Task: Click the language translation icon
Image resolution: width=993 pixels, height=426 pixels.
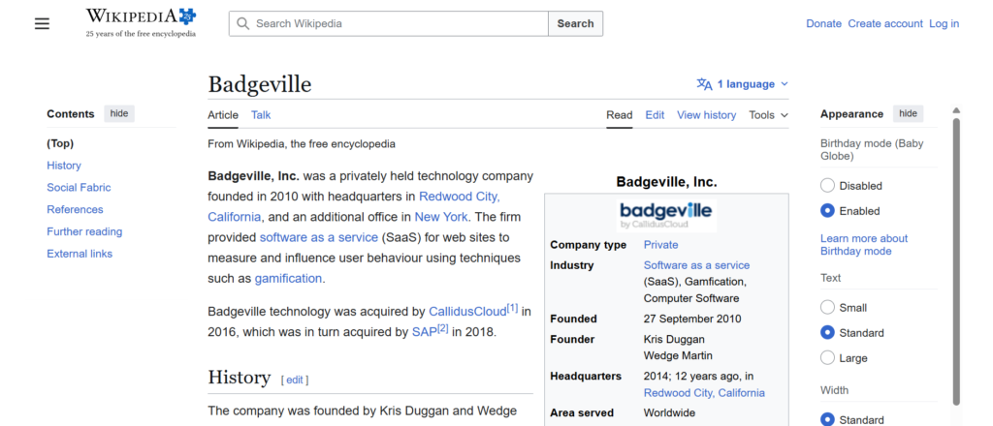Action: tap(704, 84)
